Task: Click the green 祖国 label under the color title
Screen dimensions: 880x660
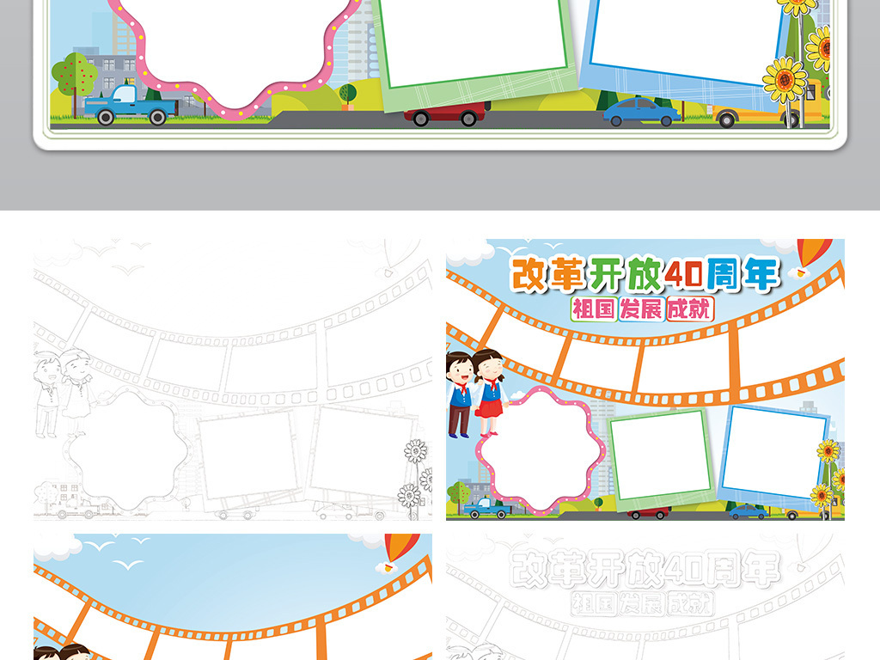Action: 594,309
